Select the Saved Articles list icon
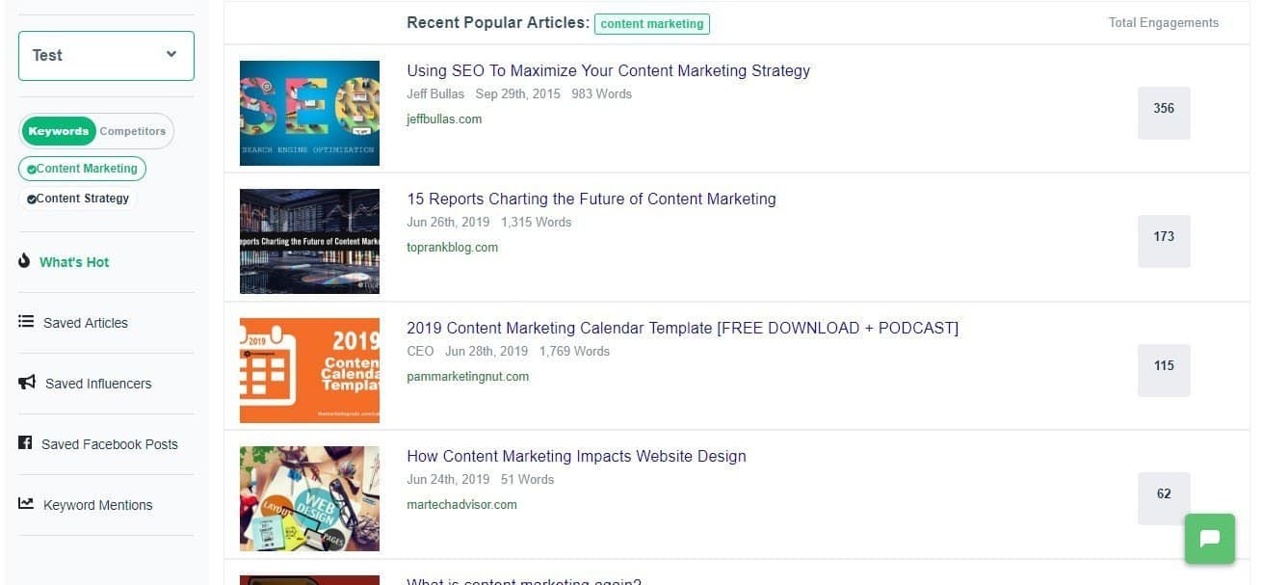The image size is (1262, 585). [24, 323]
